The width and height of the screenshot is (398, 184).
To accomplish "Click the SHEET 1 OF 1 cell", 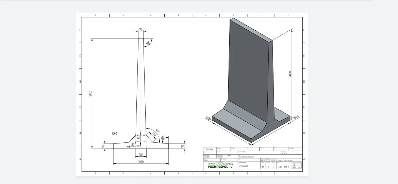I will tap(283, 167).
